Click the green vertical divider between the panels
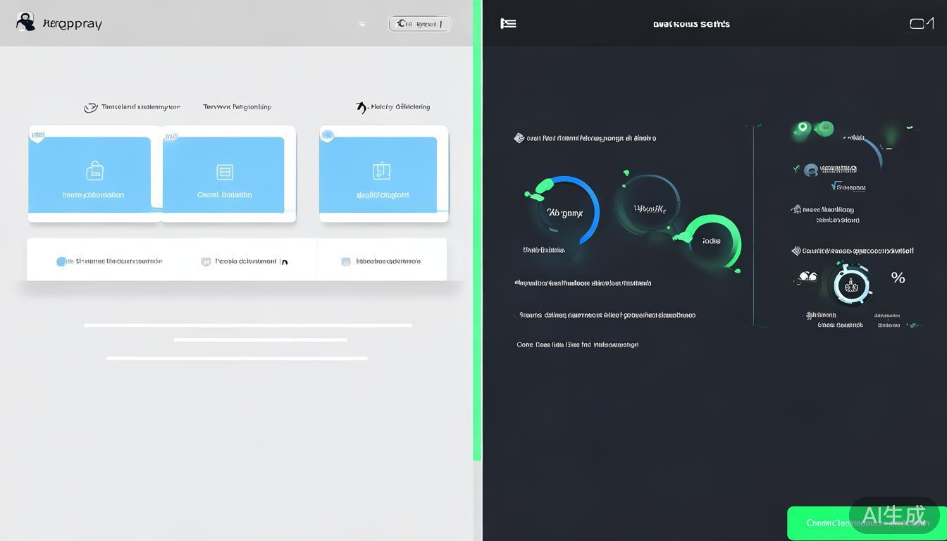 click(x=477, y=232)
